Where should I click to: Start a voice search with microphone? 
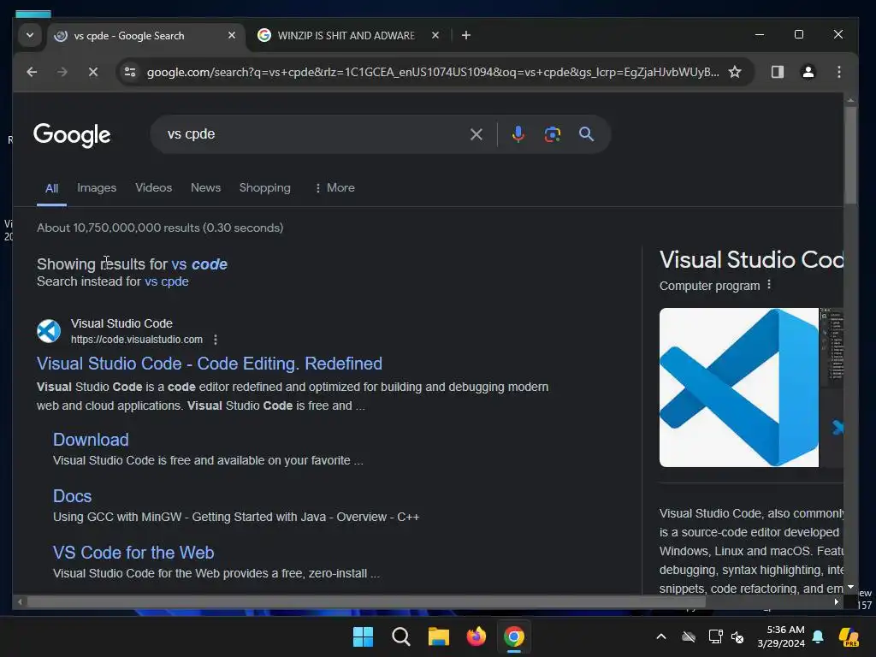(x=518, y=134)
